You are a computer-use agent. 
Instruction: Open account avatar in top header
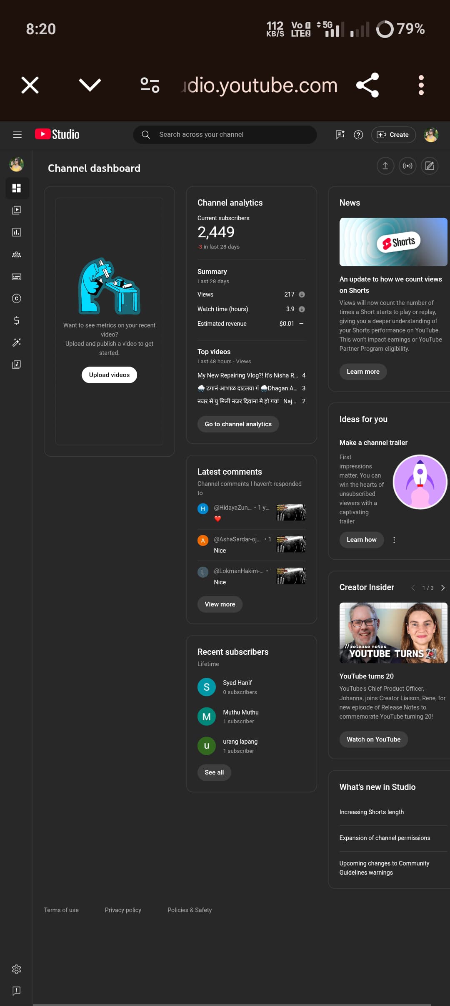pyautogui.click(x=431, y=135)
